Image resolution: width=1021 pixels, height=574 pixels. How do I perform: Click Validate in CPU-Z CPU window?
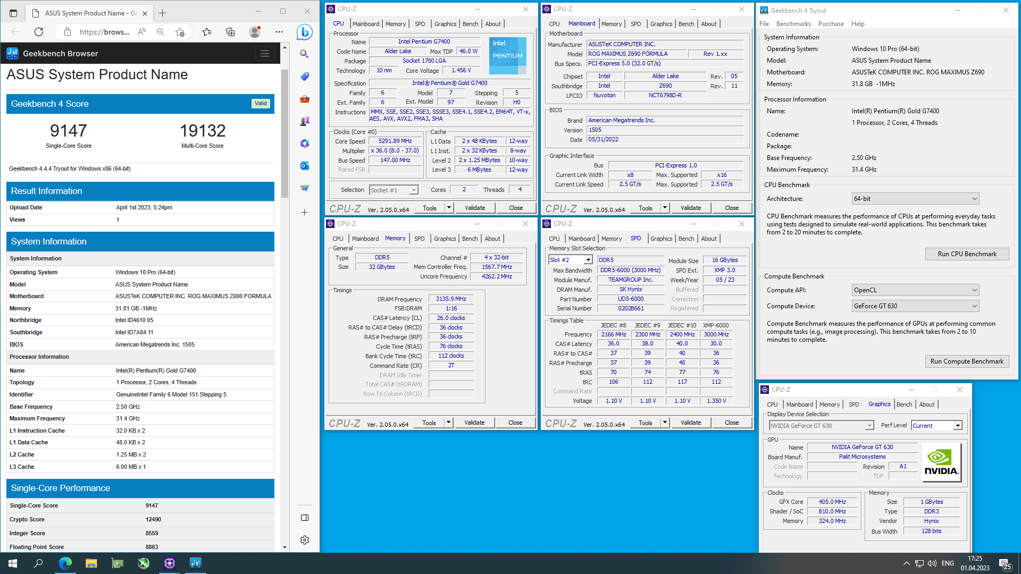pyautogui.click(x=475, y=208)
